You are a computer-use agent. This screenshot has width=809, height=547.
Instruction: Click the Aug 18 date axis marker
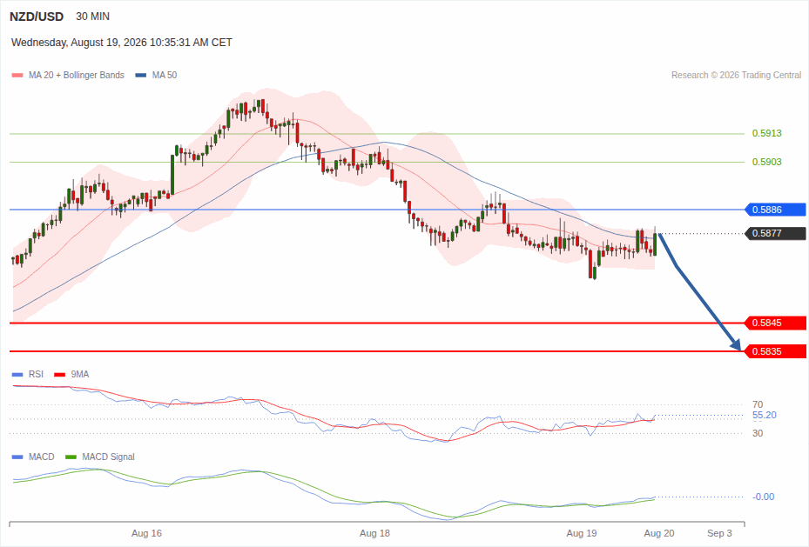click(374, 533)
